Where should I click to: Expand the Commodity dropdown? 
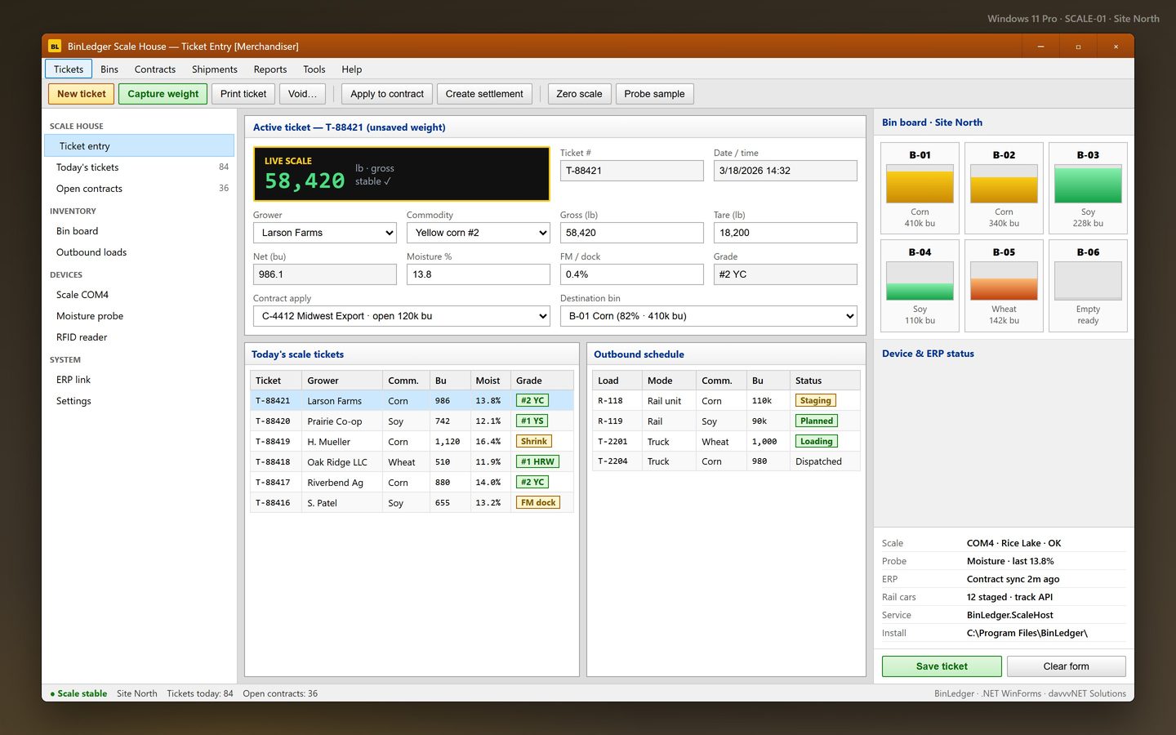479,233
